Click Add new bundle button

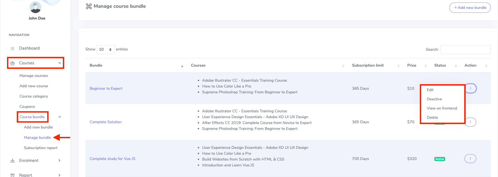pyautogui.click(x=470, y=8)
